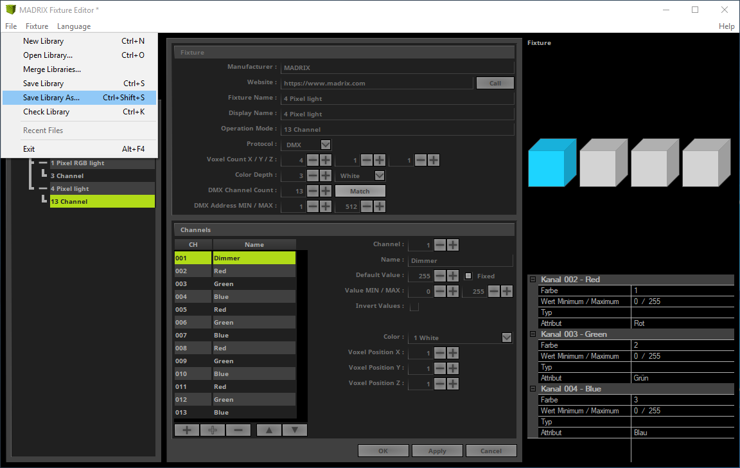Select channel 003 Green row
The width and height of the screenshot is (740, 468).
tap(236, 284)
